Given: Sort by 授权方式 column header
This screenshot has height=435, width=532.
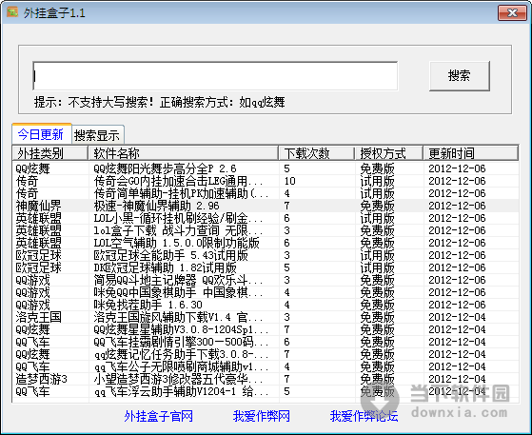Looking at the screenshot, I should [x=389, y=153].
